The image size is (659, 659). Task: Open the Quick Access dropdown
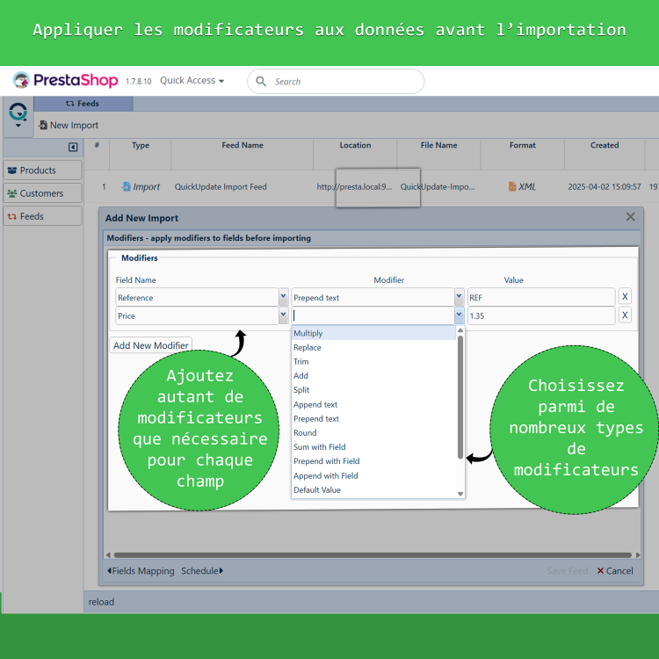[x=192, y=80]
